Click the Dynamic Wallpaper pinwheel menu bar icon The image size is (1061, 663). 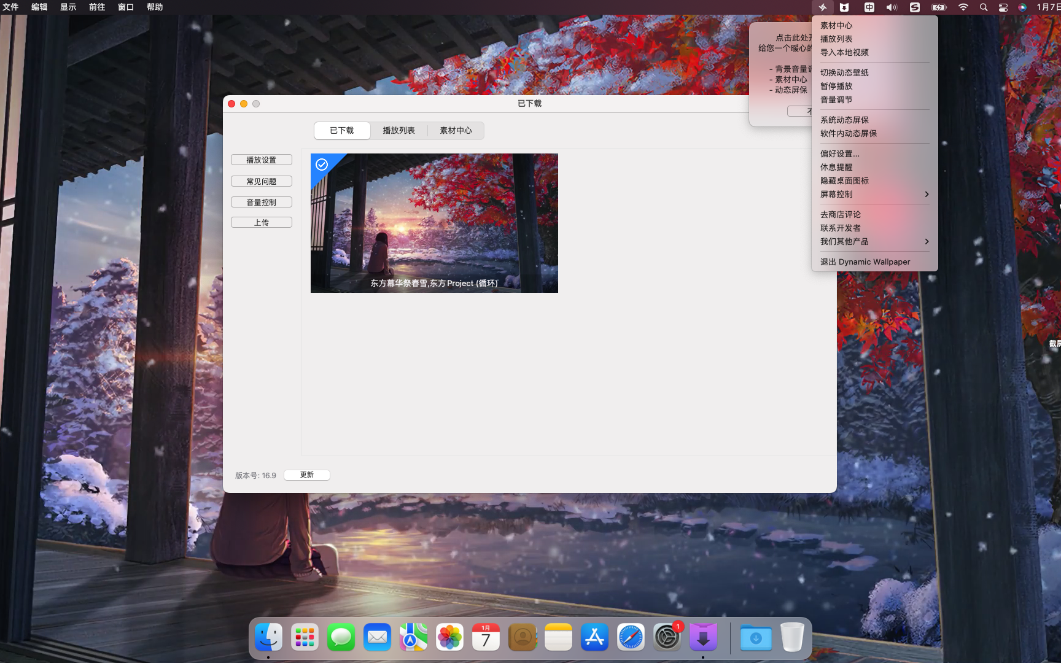click(823, 7)
